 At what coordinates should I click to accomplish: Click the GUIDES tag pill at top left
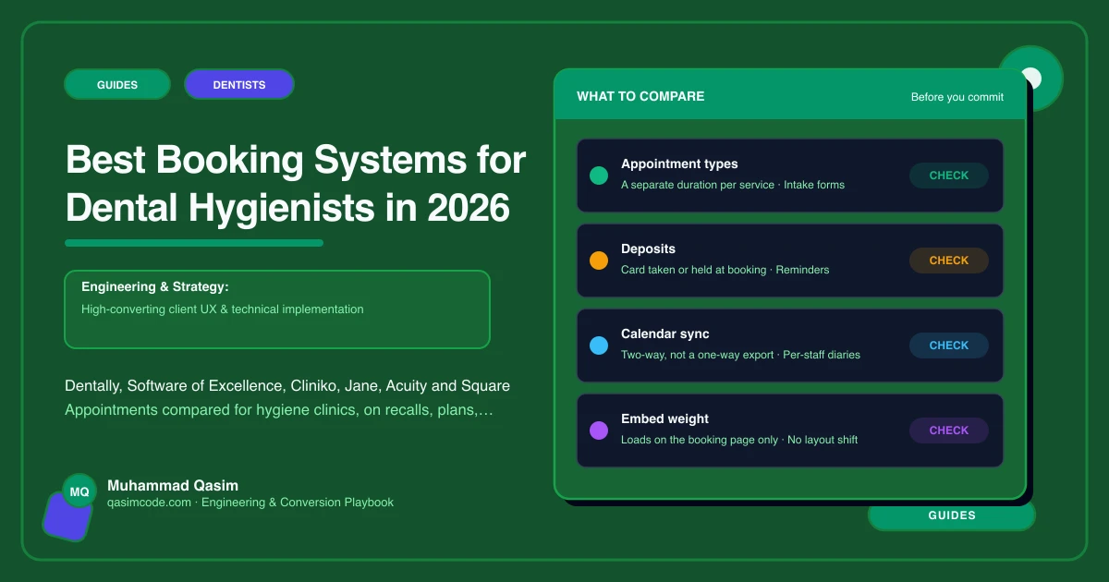pos(117,84)
